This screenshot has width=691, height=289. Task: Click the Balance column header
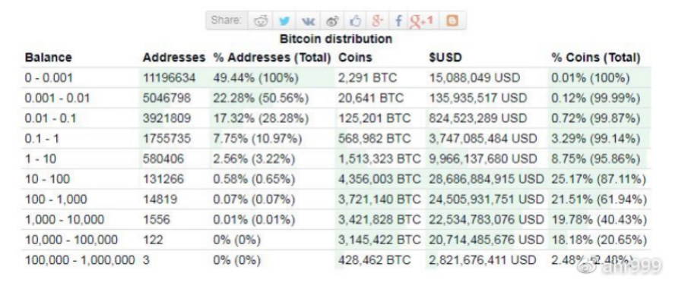point(48,58)
